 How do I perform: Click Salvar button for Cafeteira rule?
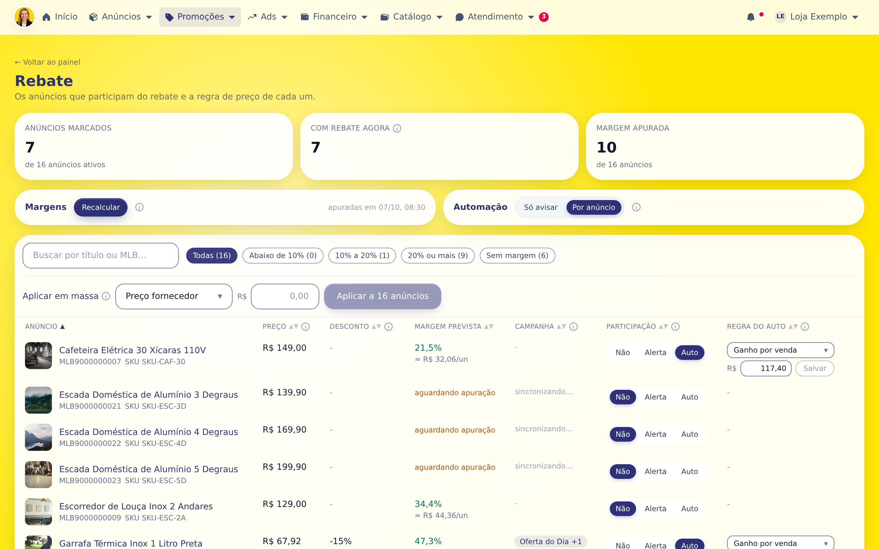815,368
